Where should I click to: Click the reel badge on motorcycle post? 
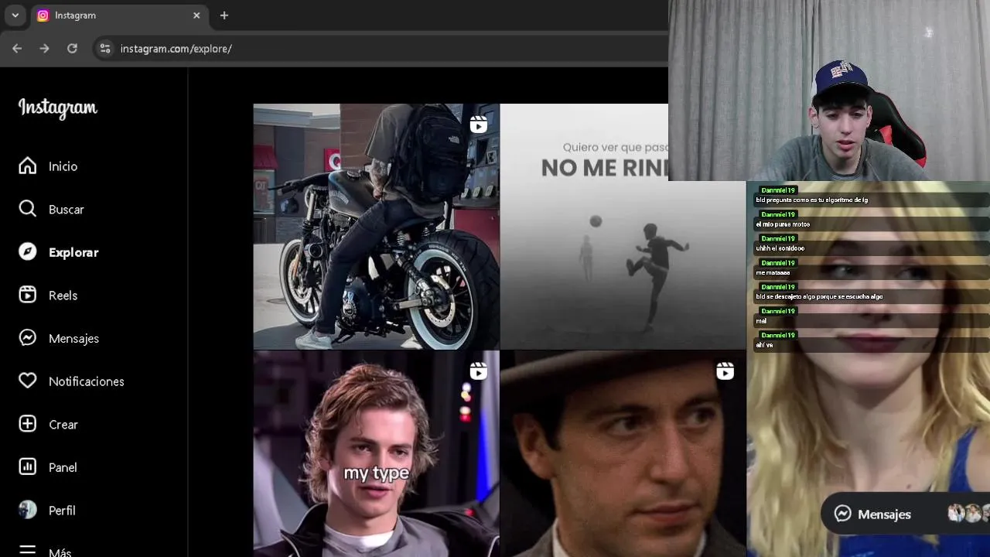coord(479,125)
